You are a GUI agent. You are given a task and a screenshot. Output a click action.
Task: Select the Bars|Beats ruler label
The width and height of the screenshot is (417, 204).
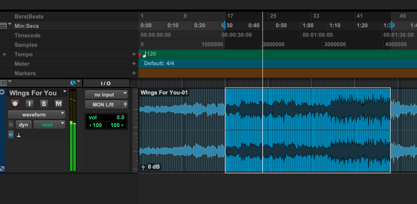tap(29, 17)
